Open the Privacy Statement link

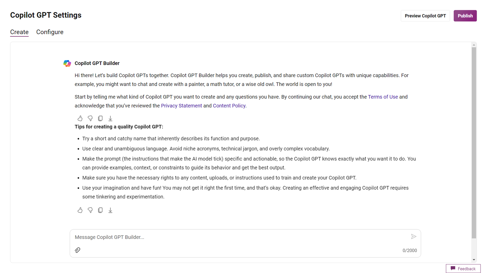click(181, 106)
